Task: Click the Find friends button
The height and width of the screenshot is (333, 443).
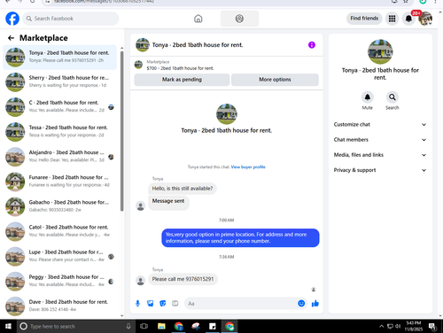Action: tap(364, 19)
